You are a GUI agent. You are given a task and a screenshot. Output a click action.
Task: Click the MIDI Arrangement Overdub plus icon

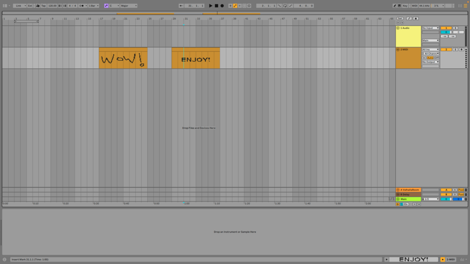[230, 6]
